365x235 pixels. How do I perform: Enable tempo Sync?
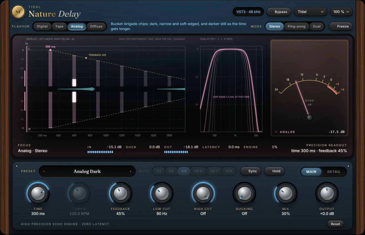tap(250, 171)
